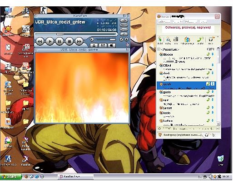Call contact kacio with phone icon

[208, 113]
